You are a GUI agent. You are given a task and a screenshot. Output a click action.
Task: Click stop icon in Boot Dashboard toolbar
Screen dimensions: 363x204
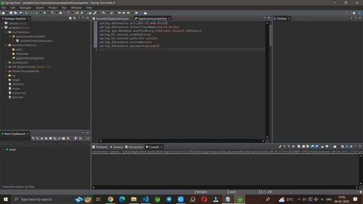click(42, 138)
